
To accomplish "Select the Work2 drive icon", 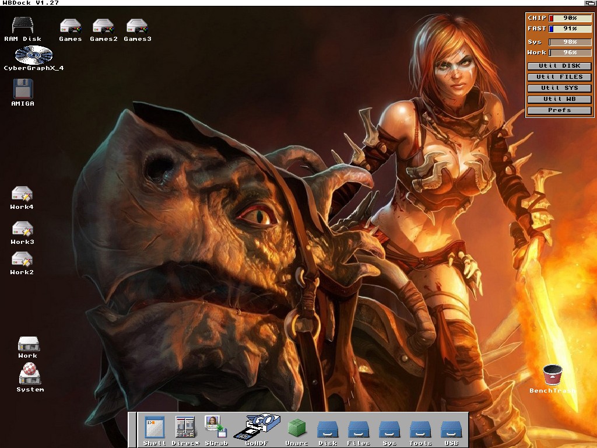I will click(x=22, y=260).
